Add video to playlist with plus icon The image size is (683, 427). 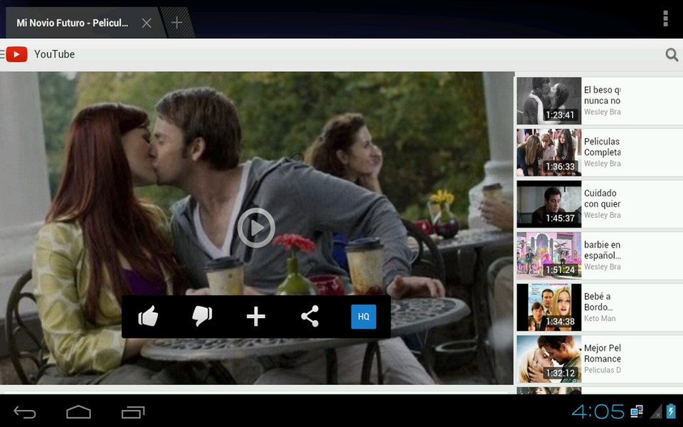pos(255,316)
